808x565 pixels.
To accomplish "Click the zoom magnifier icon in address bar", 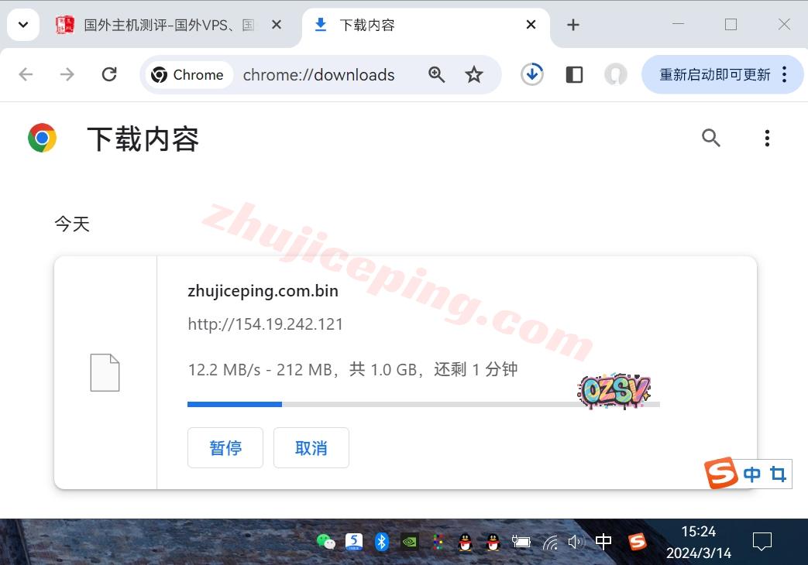I will (437, 74).
